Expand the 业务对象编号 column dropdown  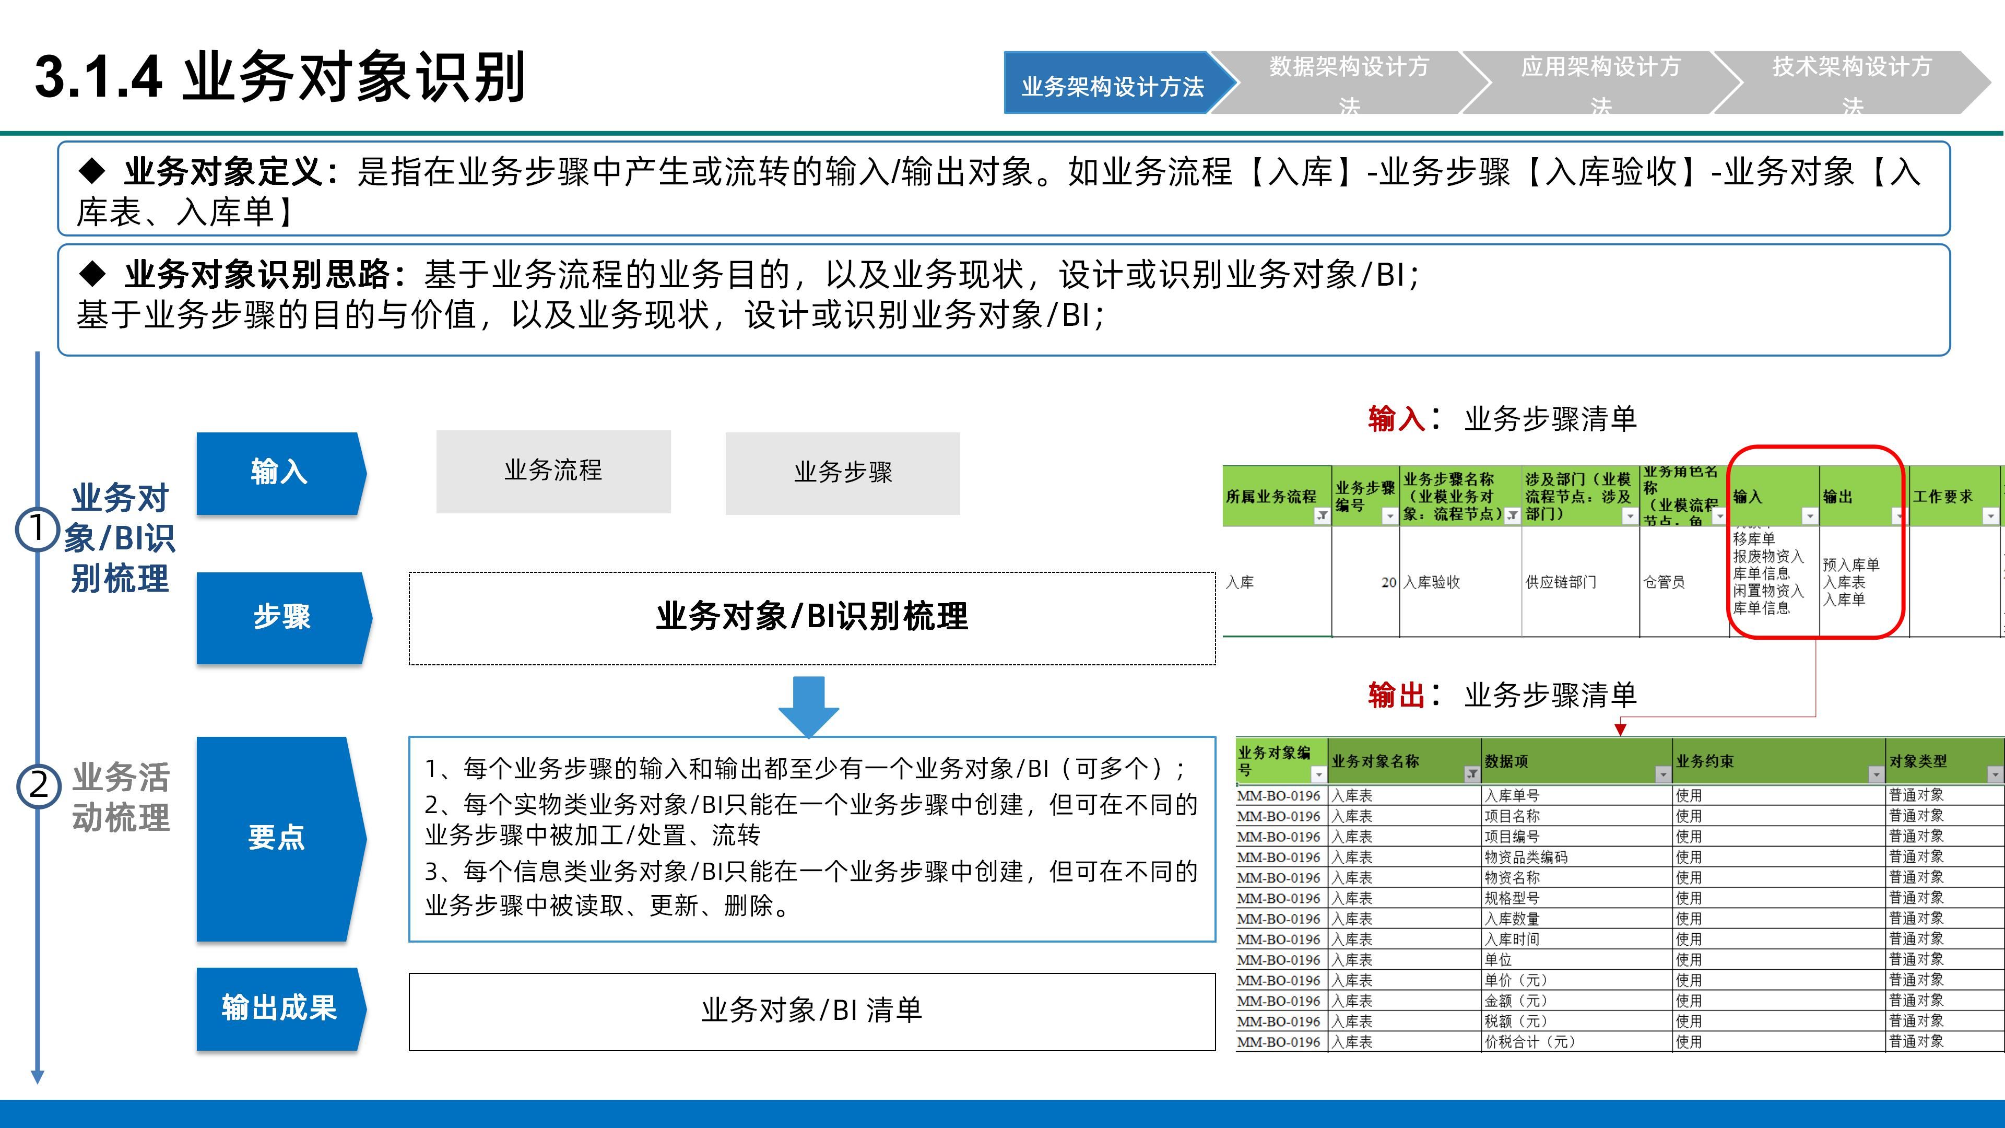(1318, 774)
